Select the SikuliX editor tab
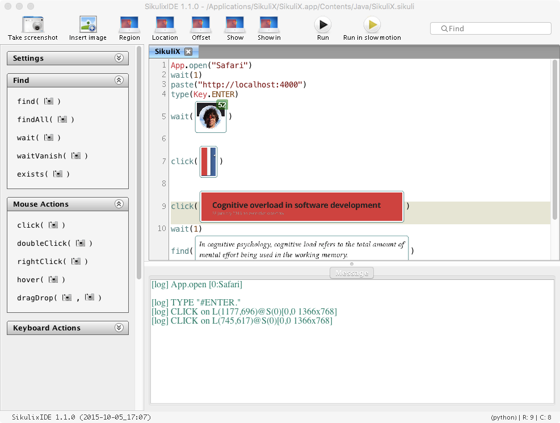The width and height of the screenshot is (560, 423). tap(167, 52)
